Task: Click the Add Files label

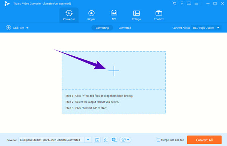Action: [x=19, y=28]
